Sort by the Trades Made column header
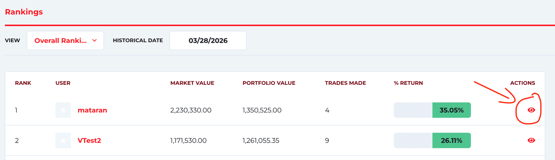The width and height of the screenshot is (555, 160). 345,83
